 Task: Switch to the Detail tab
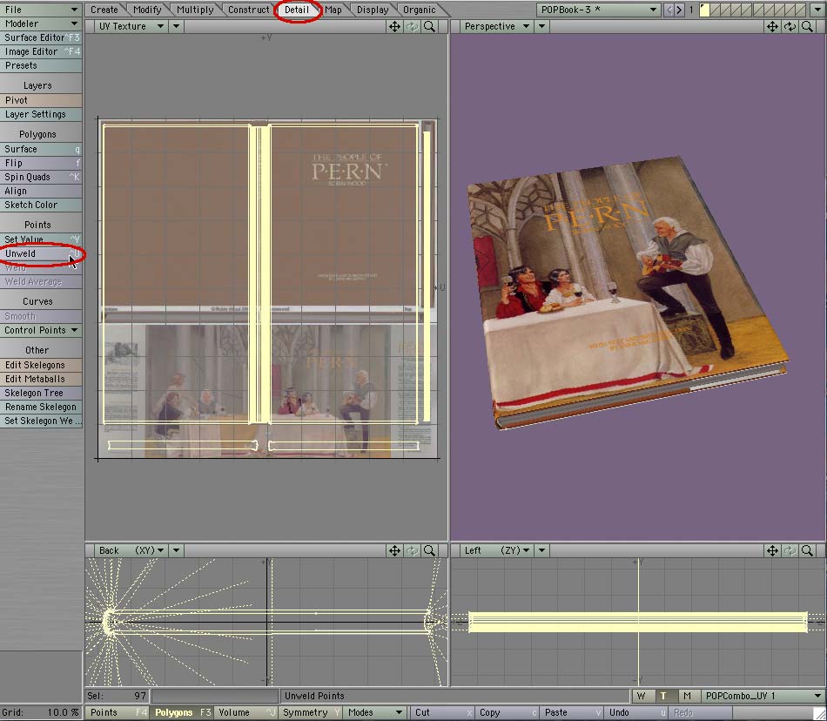(297, 10)
